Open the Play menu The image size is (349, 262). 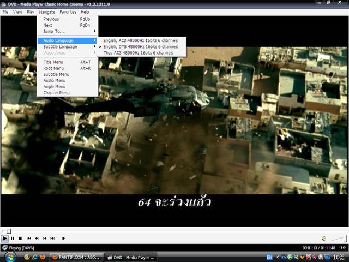tap(31, 12)
